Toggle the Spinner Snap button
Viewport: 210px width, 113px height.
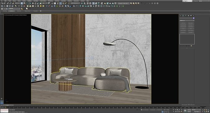[66, 3]
